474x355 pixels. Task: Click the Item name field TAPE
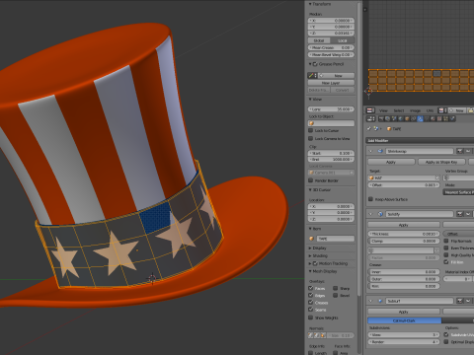pyautogui.click(x=336, y=239)
